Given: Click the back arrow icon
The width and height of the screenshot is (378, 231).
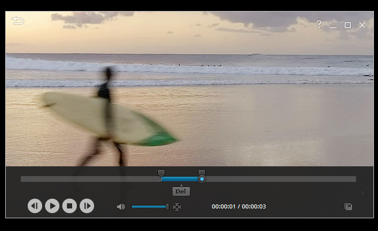Looking at the screenshot, I should click(17, 21).
